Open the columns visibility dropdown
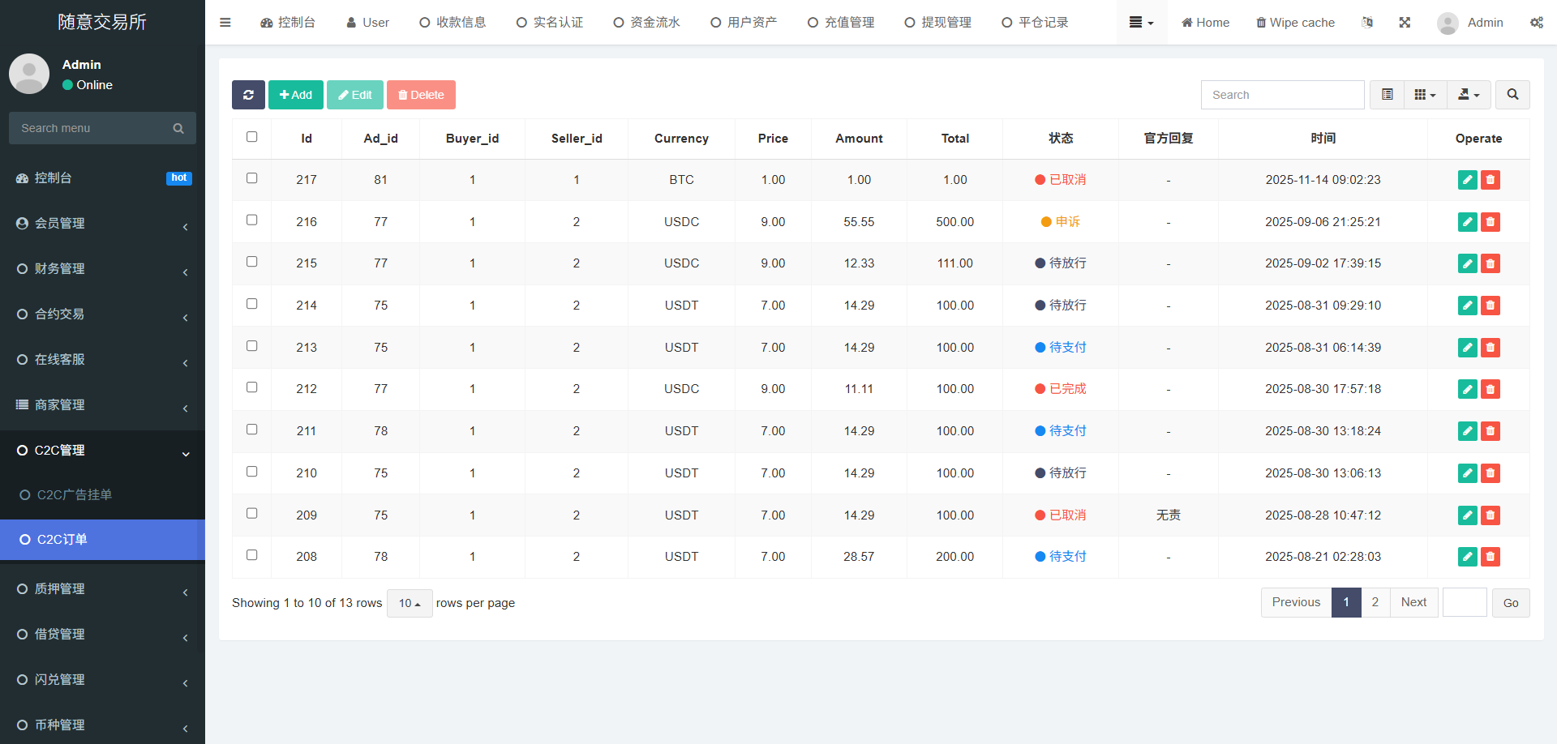 coord(1425,95)
